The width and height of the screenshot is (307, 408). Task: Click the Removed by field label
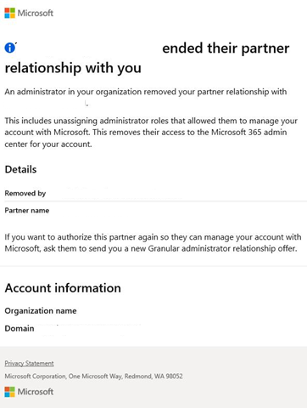point(25,194)
